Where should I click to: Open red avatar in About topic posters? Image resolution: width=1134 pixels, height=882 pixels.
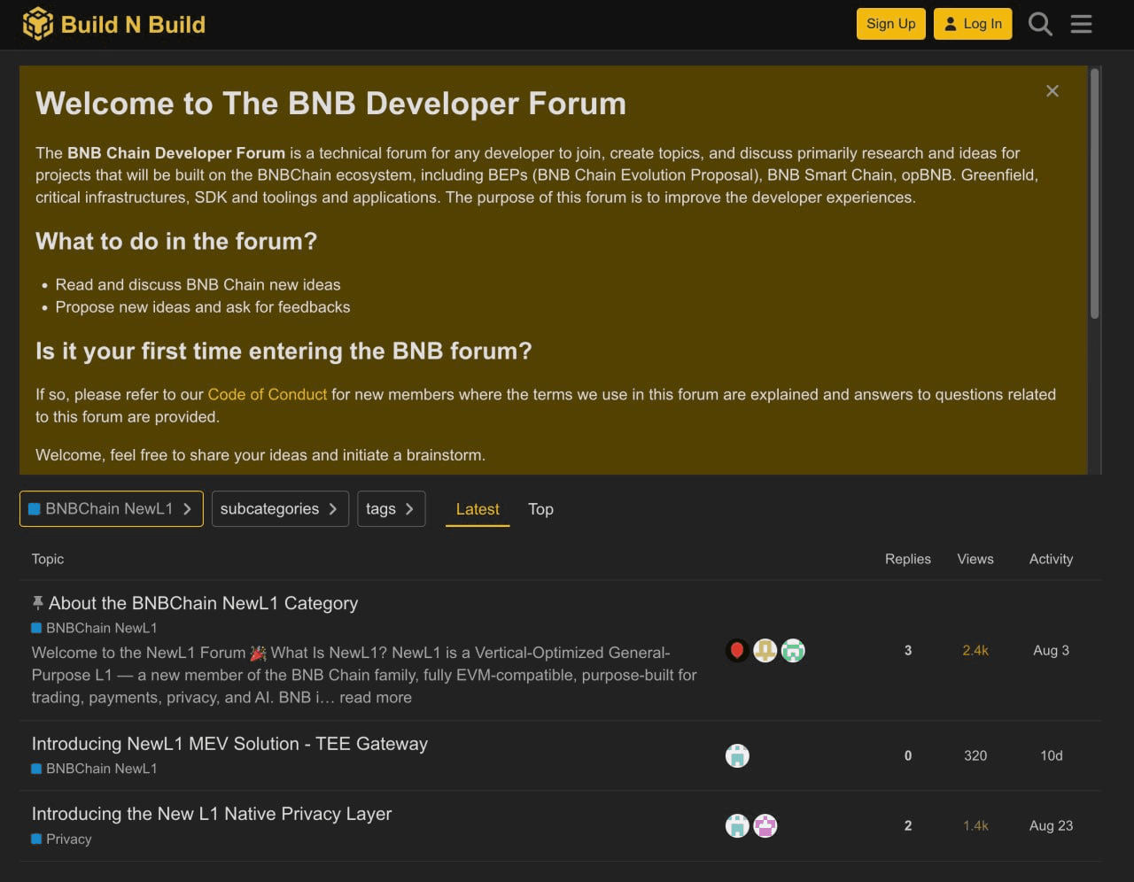[x=737, y=651]
